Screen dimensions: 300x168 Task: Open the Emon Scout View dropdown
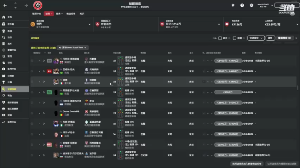pyautogui.click(x=72, y=48)
